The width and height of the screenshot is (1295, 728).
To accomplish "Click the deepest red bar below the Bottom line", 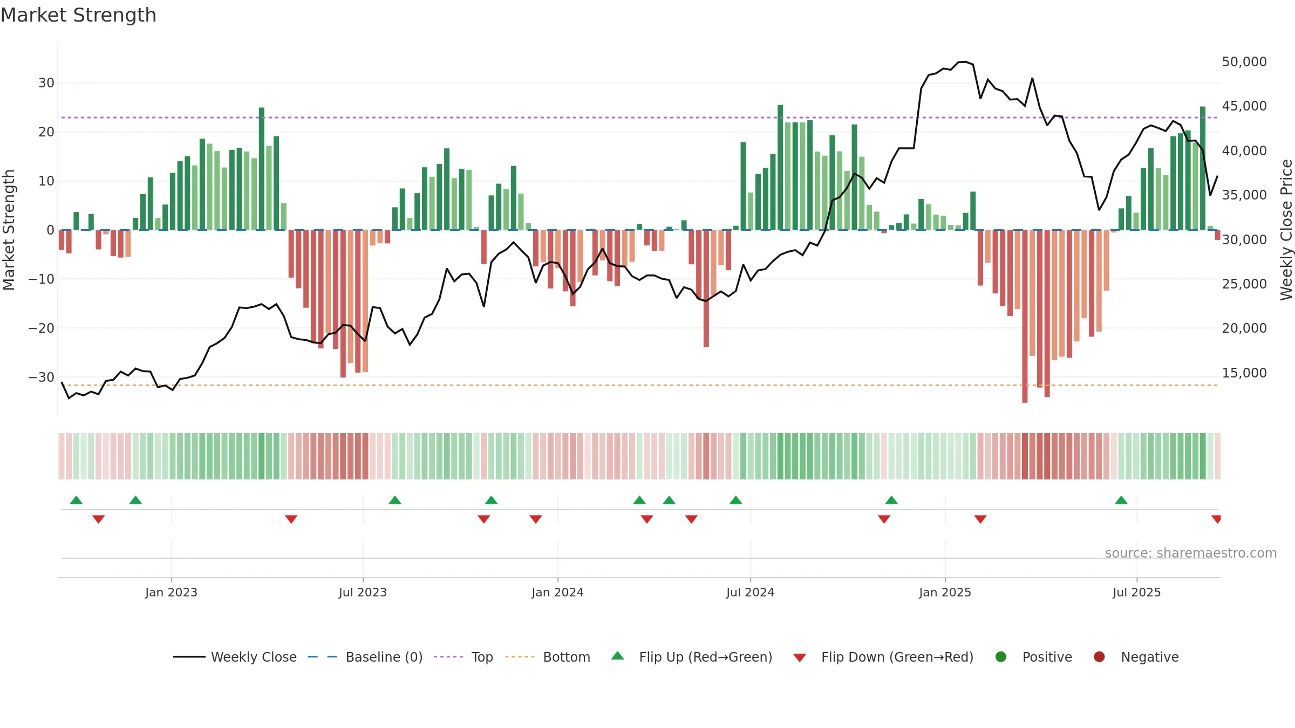I will coord(1025,317).
